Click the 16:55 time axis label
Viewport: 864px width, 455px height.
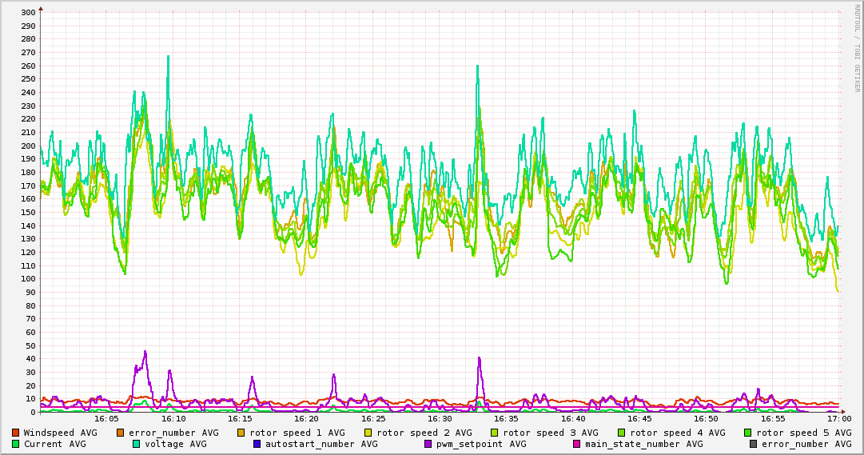tap(773, 419)
